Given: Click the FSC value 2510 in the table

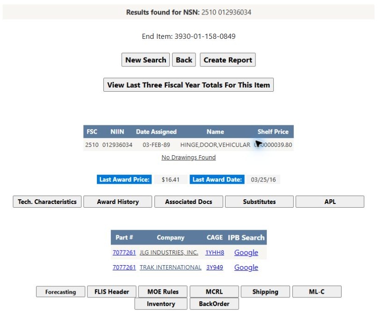Looking at the screenshot, I should click(x=92, y=145).
